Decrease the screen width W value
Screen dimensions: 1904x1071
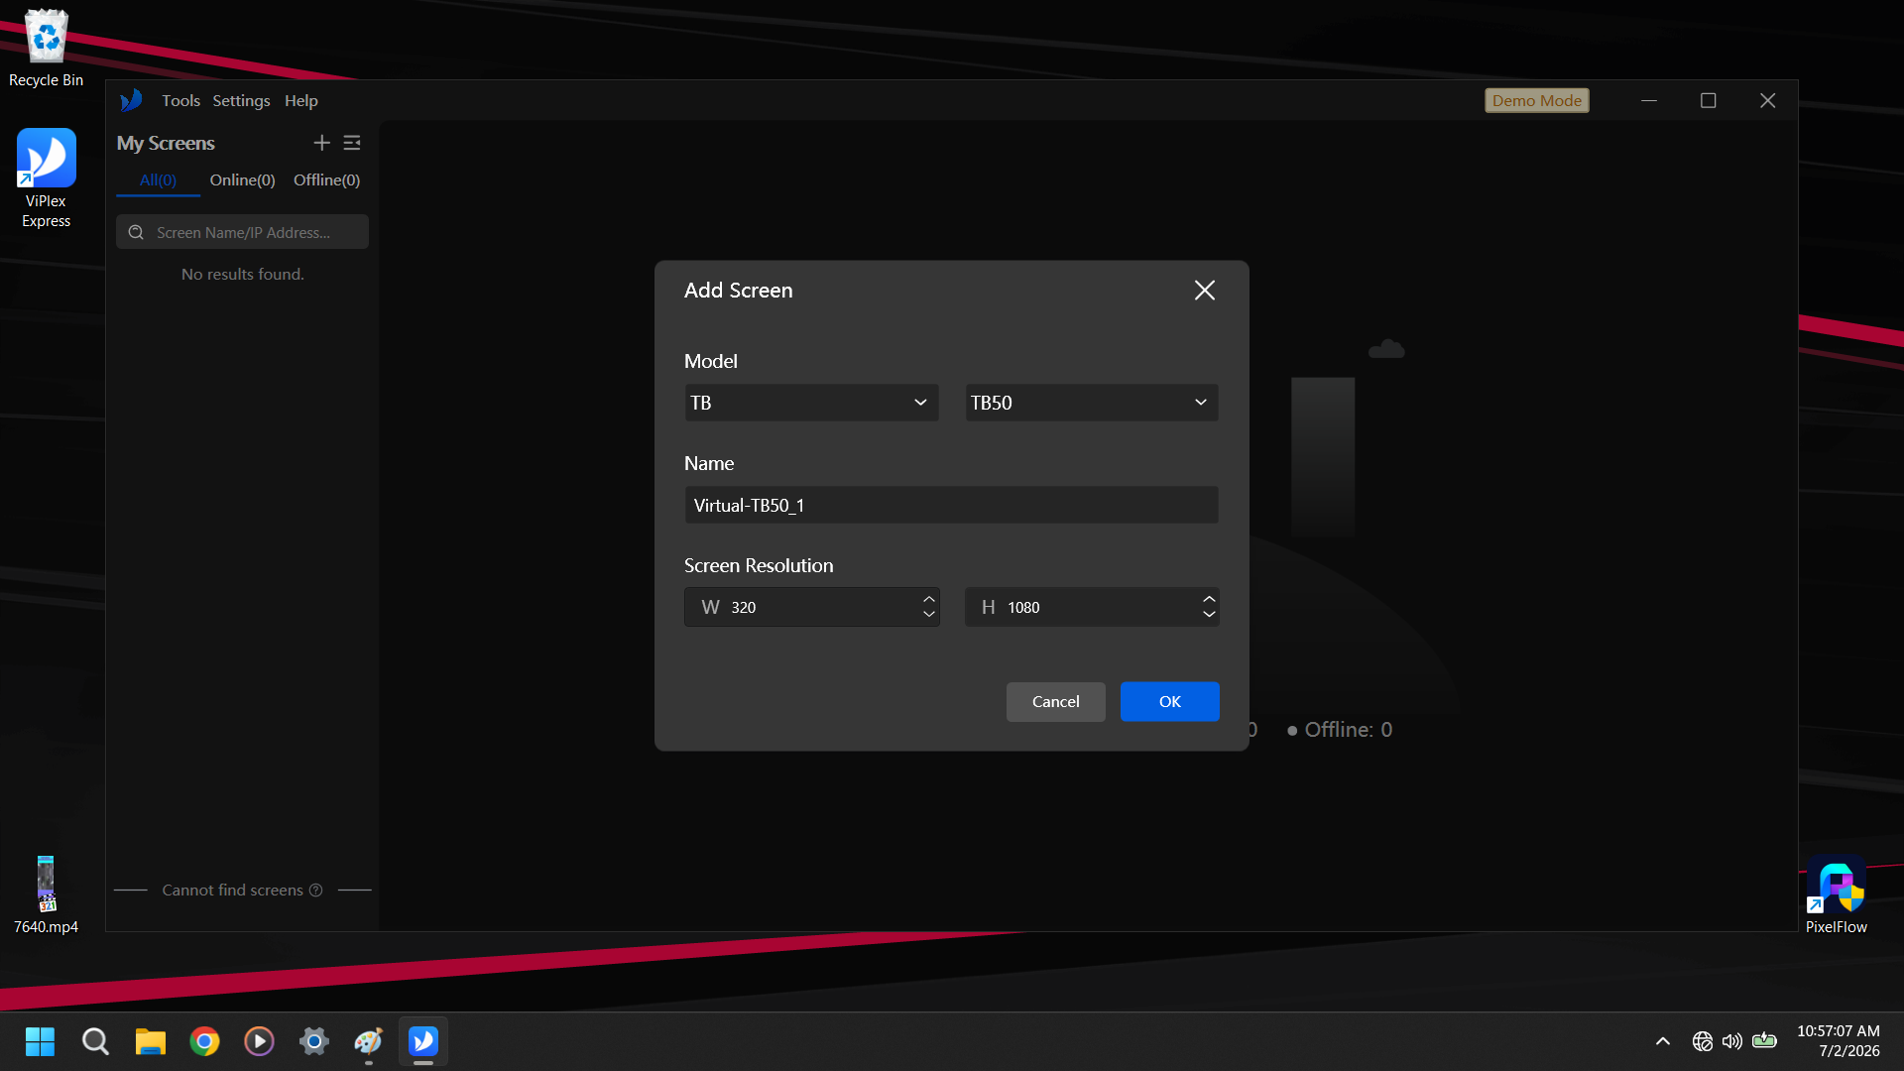(x=929, y=615)
